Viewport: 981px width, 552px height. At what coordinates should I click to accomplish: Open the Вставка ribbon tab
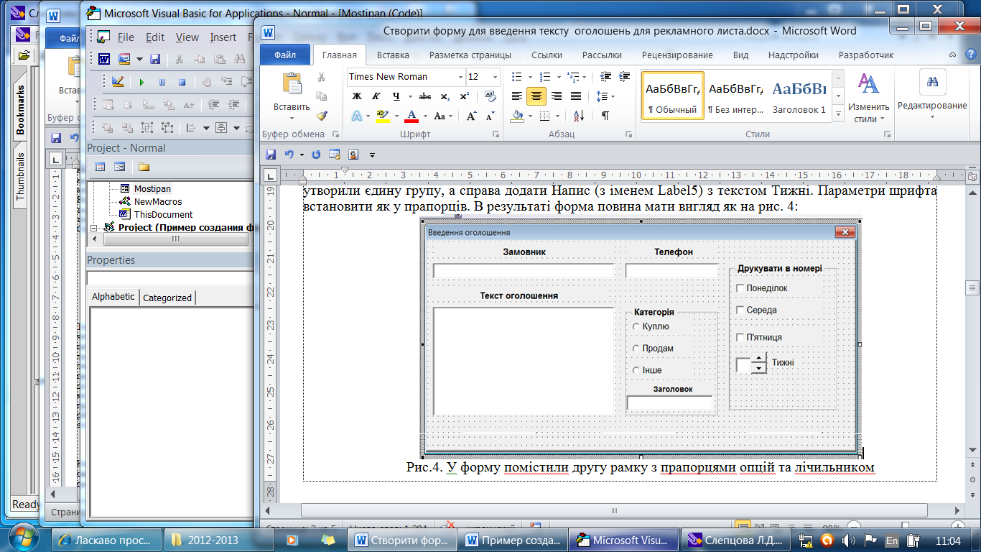tap(393, 55)
